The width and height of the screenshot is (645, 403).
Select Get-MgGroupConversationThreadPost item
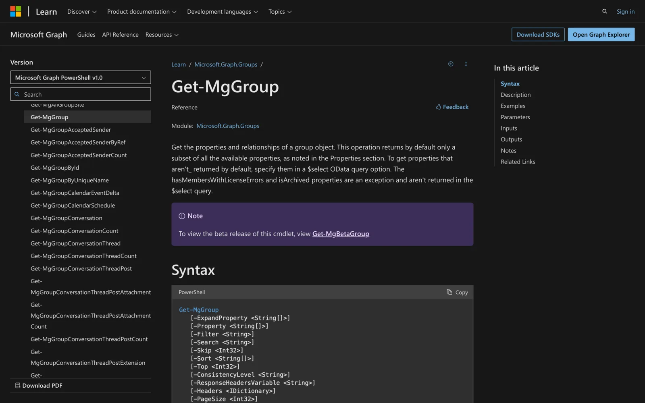tap(81, 269)
